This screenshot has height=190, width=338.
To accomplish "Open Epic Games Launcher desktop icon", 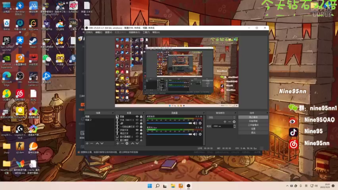I will point(6,44).
